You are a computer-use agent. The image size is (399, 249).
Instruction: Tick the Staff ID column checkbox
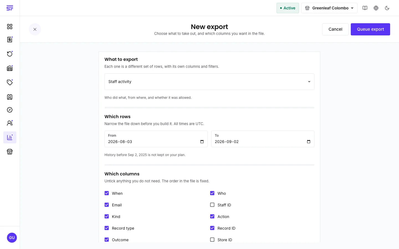click(x=212, y=205)
